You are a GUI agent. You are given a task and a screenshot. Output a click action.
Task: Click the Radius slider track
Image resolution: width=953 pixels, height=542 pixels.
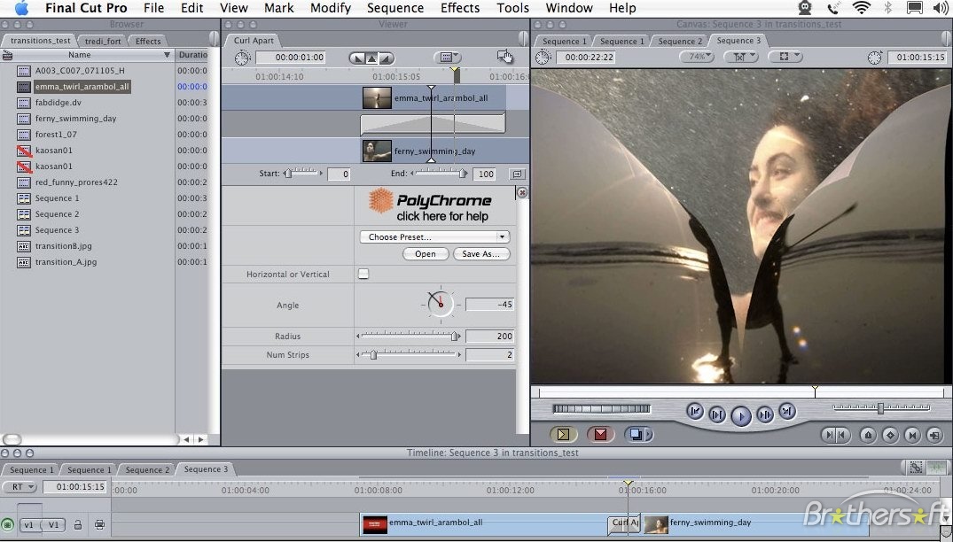pos(408,337)
